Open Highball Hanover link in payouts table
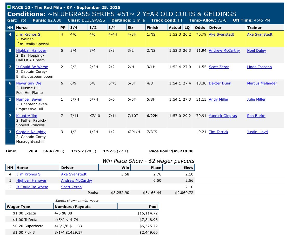This screenshot has height=235, width=292. (31, 181)
